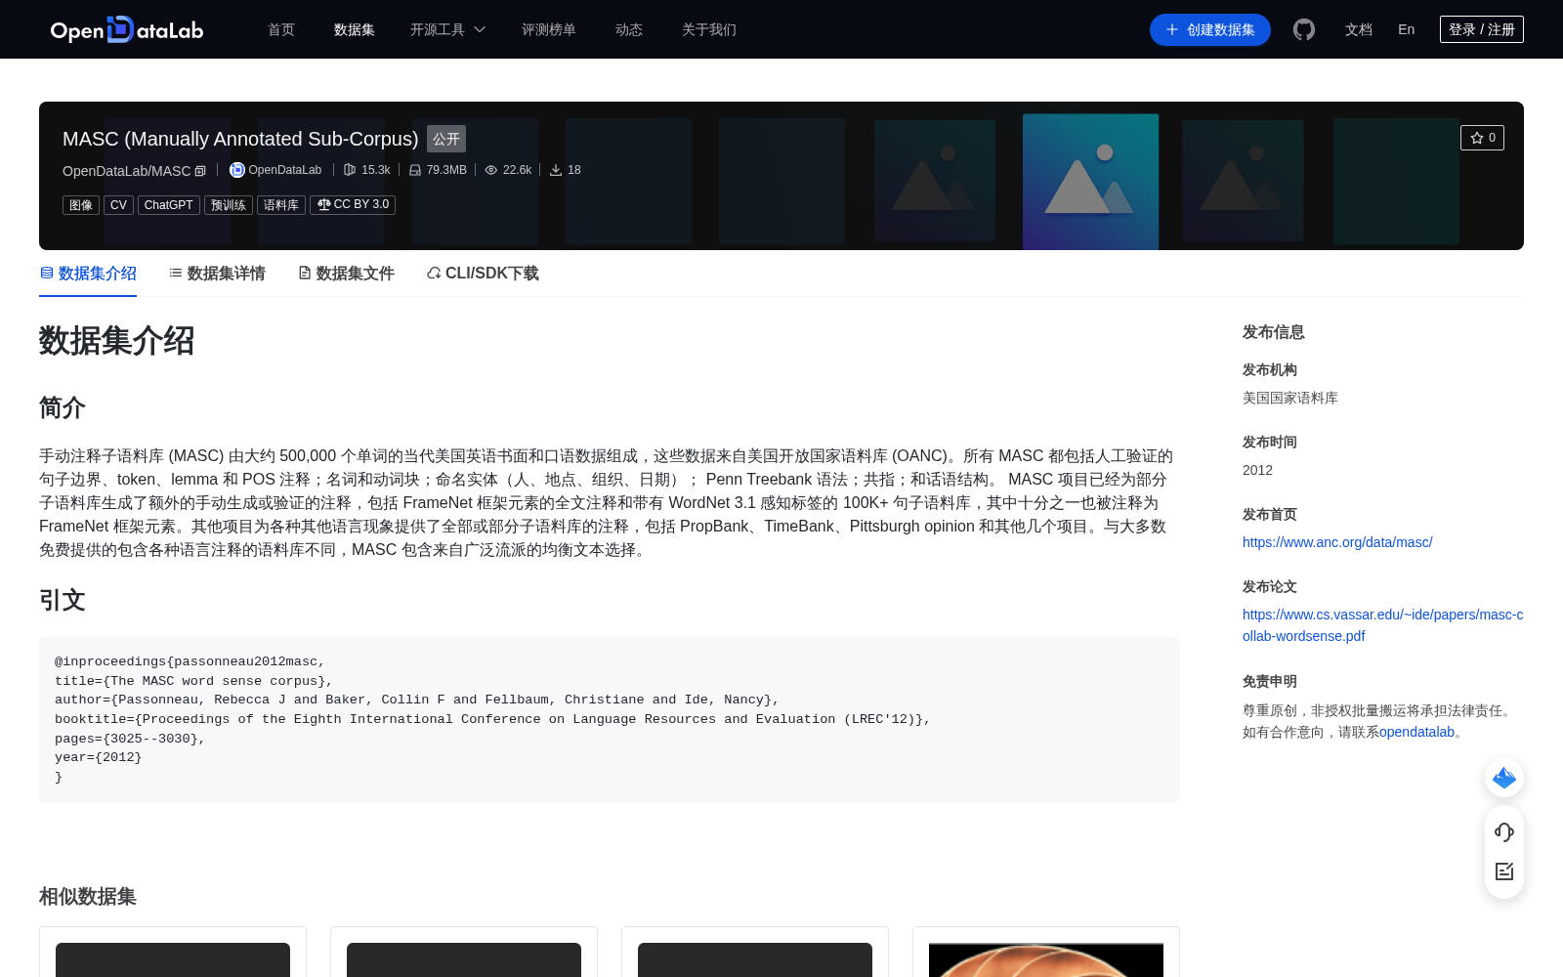Click the MASC (Manually Annotated Sub-Corpus) title
Viewport: 1563px width, 977px height.
coord(240,139)
